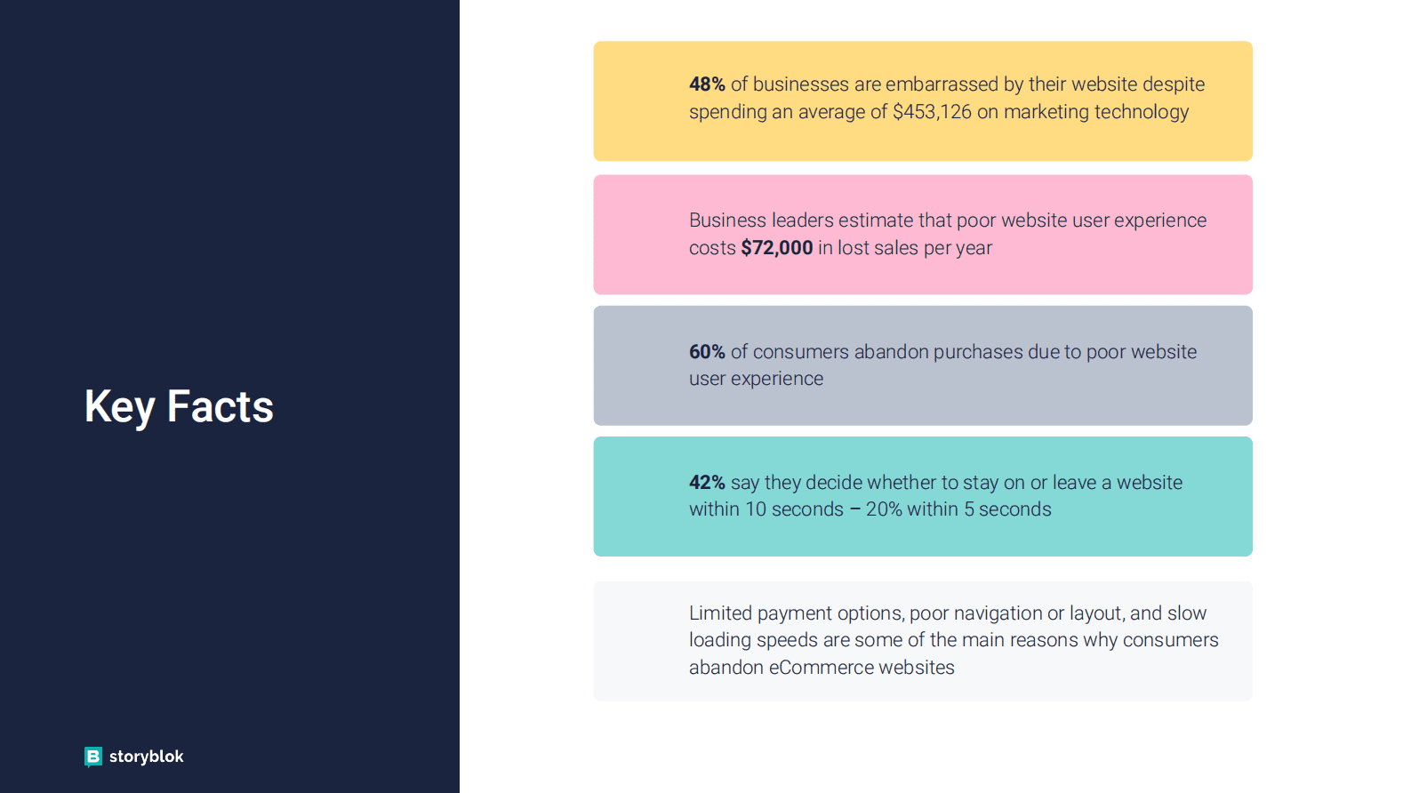Click the bold 60% statistic

point(707,352)
